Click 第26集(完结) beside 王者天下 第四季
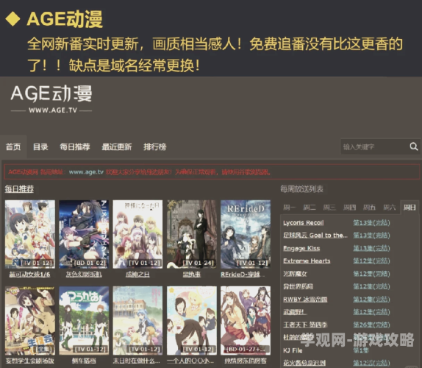This screenshot has width=422, height=368. pos(371,325)
